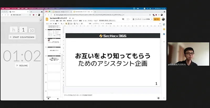Click the explore icon beside speaker notes
Viewport: 210px width, 108px height.
[159, 98]
